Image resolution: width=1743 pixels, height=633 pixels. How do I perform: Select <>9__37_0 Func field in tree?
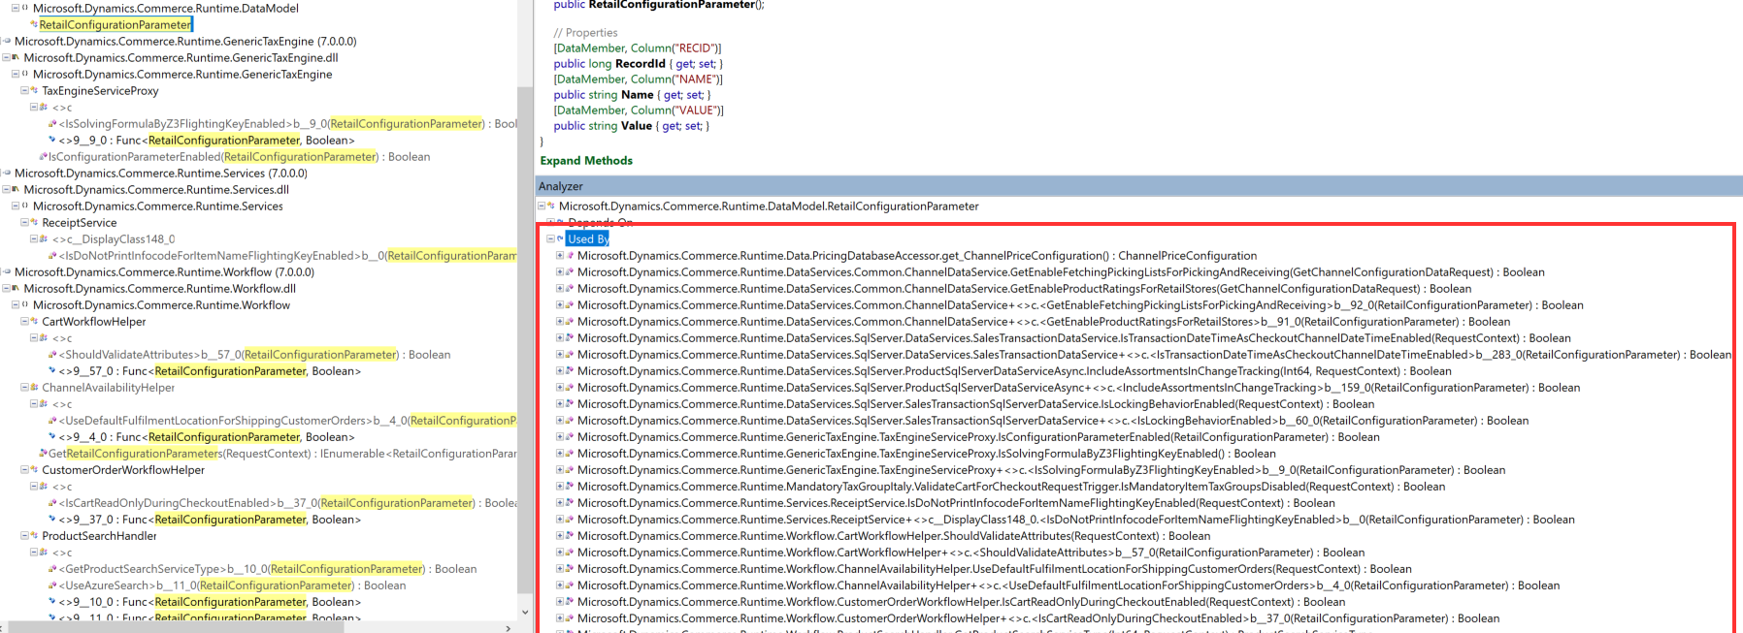pos(210,519)
